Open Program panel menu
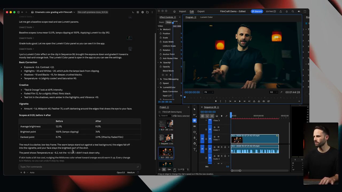This screenshot has width=342, height=192. (195, 17)
